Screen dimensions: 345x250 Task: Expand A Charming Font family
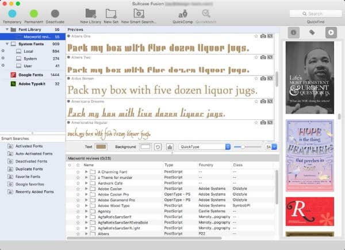coord(86,172)
